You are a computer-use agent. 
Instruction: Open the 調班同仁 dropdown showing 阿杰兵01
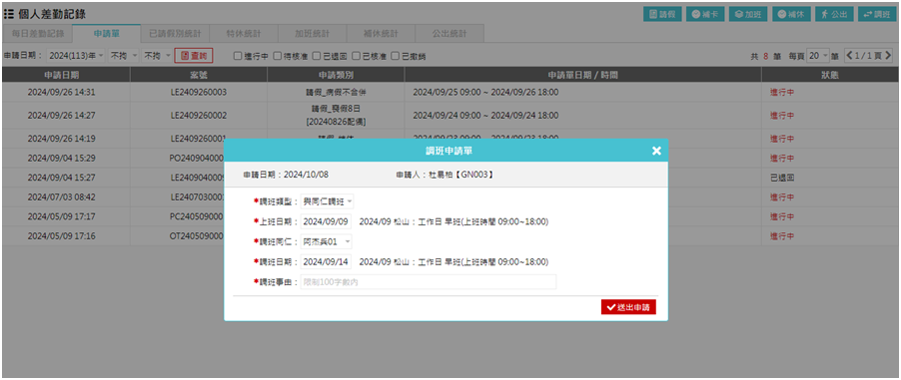tap(327, 241)
